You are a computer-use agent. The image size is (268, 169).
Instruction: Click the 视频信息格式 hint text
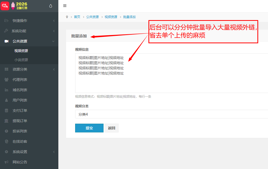click(x=113, y=97)
